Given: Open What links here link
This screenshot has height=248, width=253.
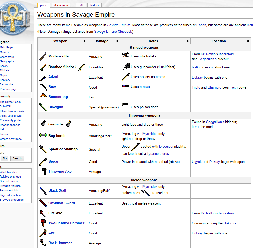Looking at the screenshot, I should (x=9, y=172).
